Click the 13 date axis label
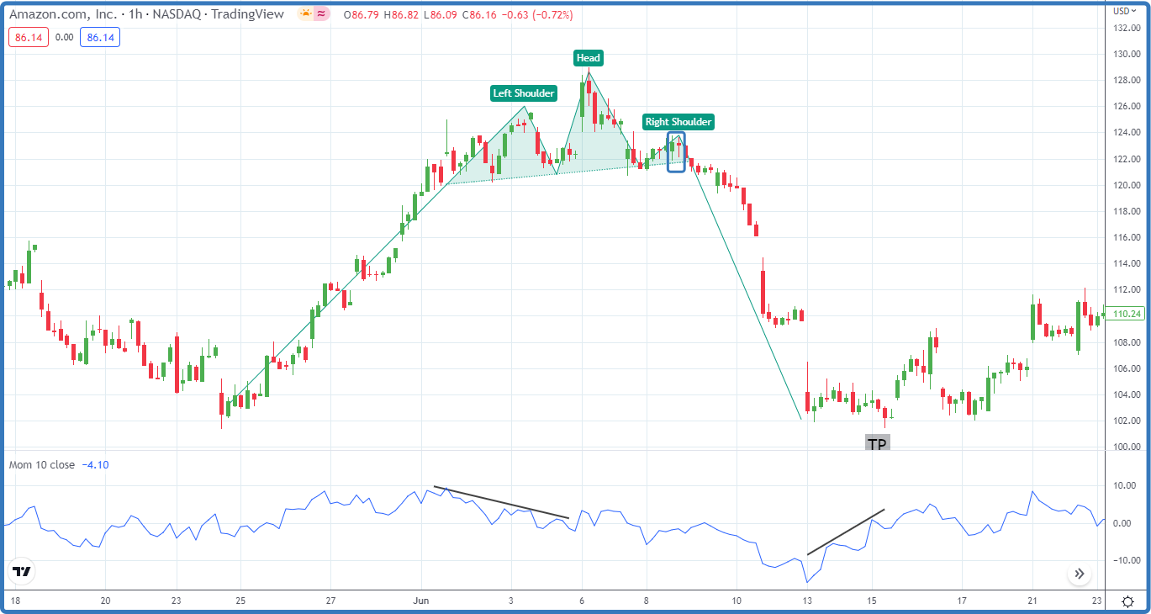Screen dimensions: 1151x614 click(x=806, y=601)
